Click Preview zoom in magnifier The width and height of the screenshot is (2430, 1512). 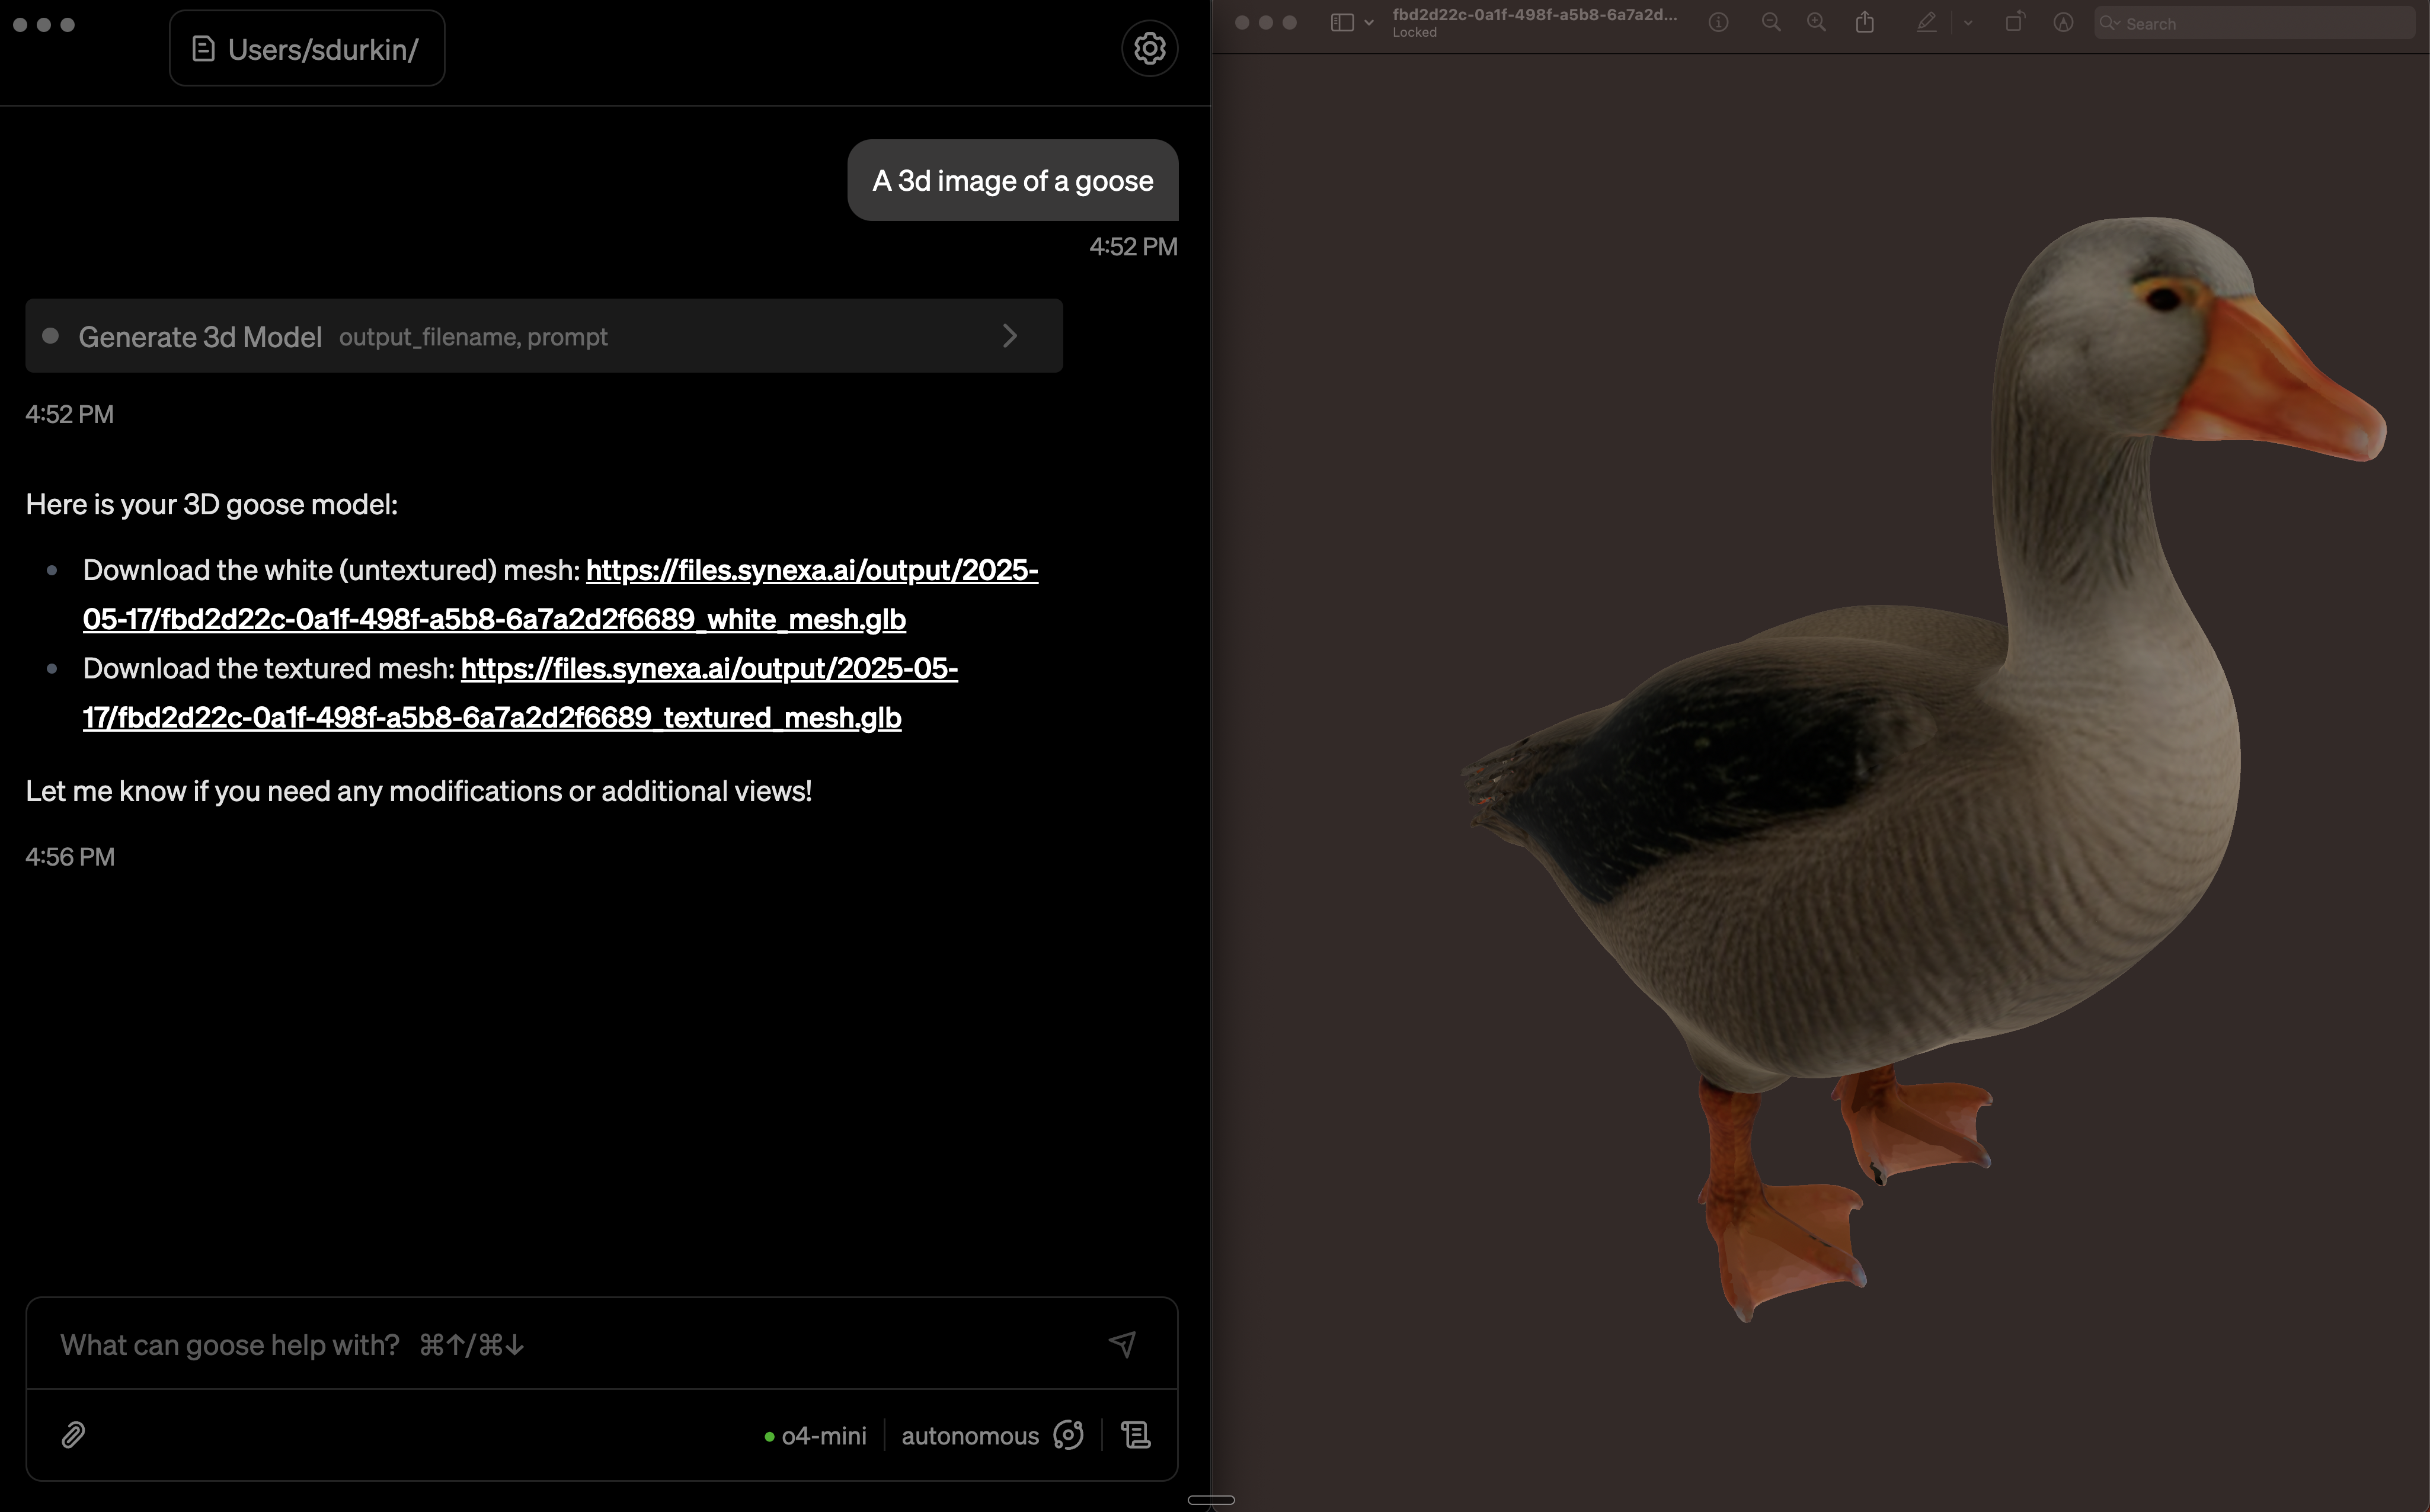(x=1817, y=23)
